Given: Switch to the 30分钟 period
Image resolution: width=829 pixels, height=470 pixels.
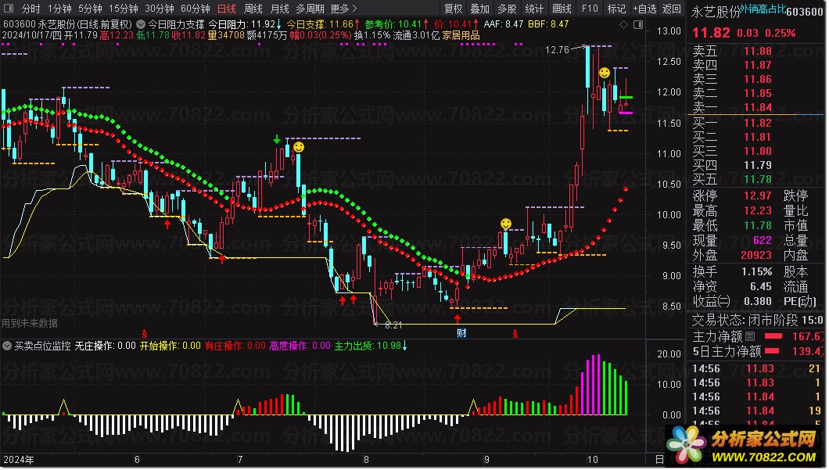Looking at the screenshot, I should point(159,9).
